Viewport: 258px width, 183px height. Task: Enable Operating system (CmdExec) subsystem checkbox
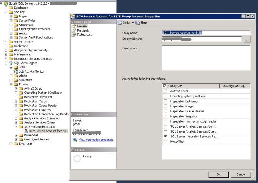[x=165, y=96]
